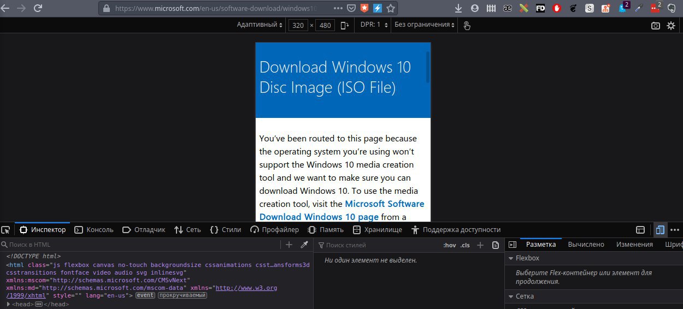Bookmark this page with the star icon
This screenshot has height=309, width=683.
coord(390,8)
